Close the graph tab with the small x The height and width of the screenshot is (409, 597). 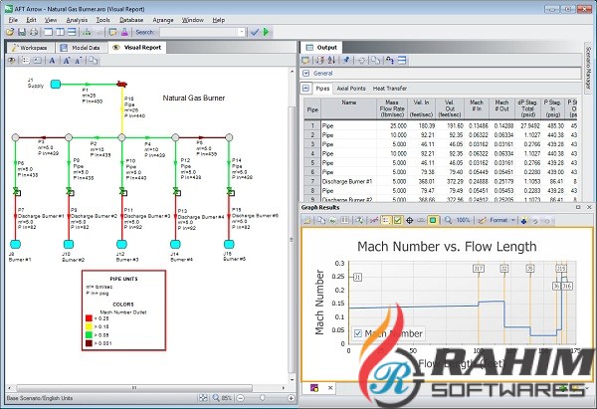click(330, 388)
